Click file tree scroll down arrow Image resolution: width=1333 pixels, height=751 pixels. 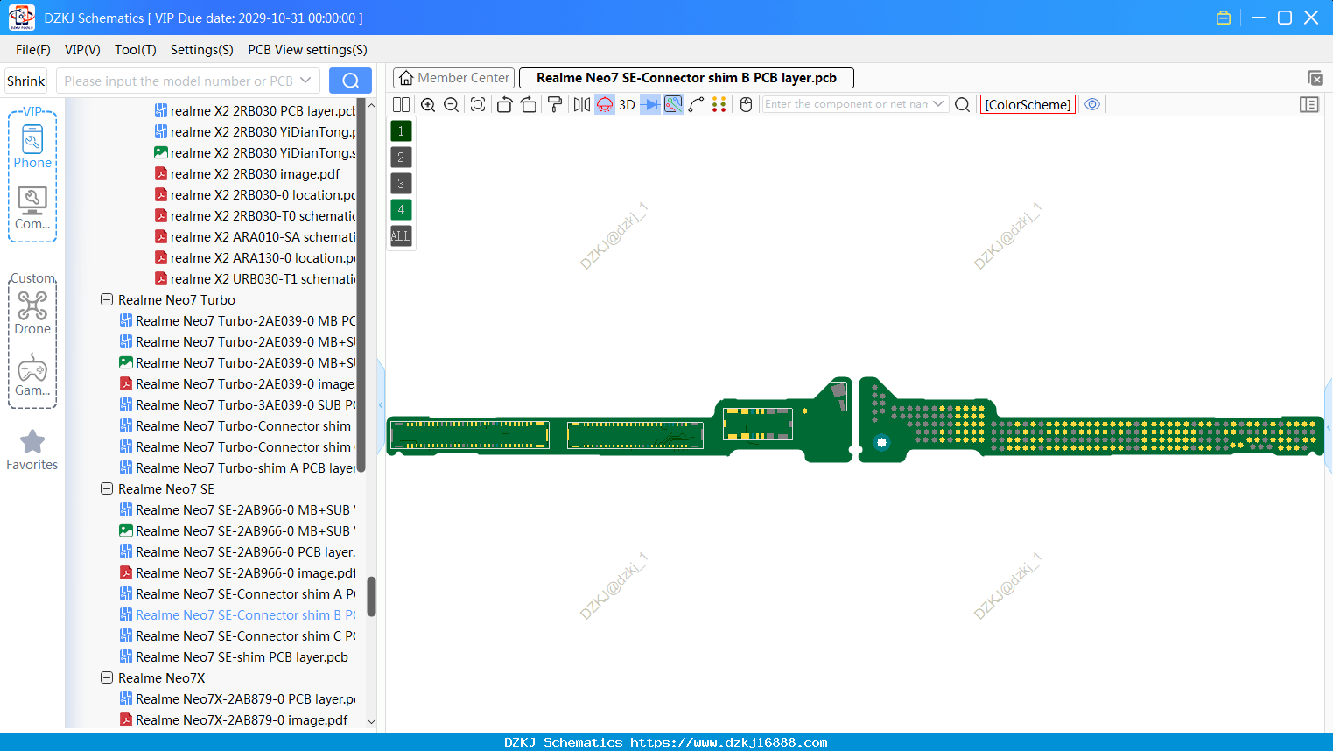pos(371,721)
